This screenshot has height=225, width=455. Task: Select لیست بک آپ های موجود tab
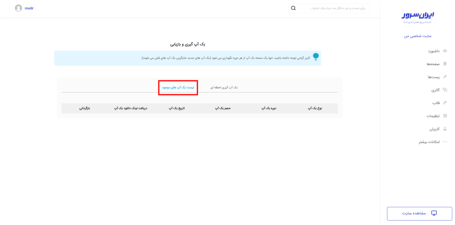178,87
